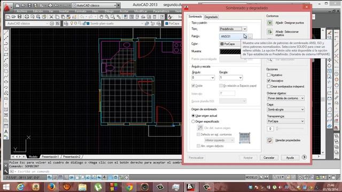Image resolution: width=342 pixels, height=192 pixels.
Task: Check Crear sombreados independ checkbox
Action: tap(268, 86)
